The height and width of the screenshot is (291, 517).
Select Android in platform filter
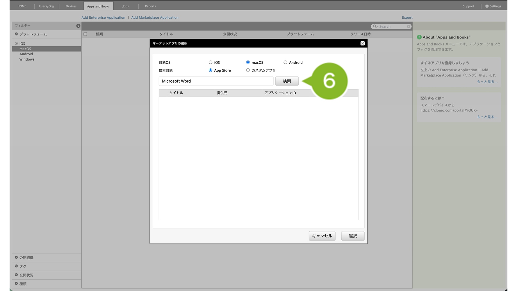pos(26,54)
